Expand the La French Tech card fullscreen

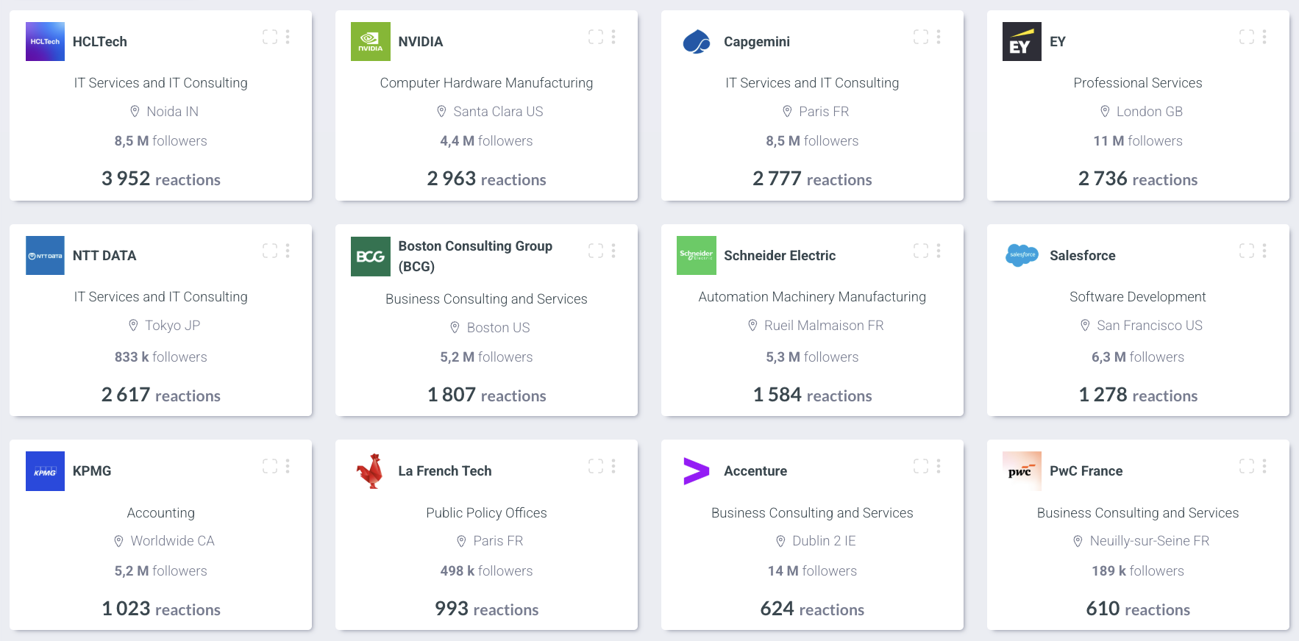click(596, 466)
